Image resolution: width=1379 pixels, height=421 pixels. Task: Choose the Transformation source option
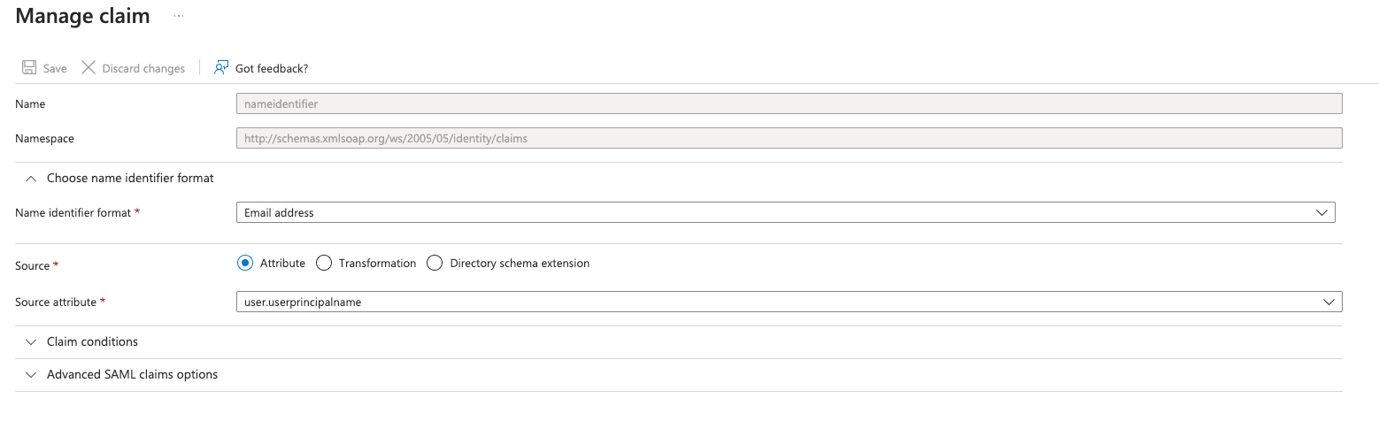[x=324, y=264]
